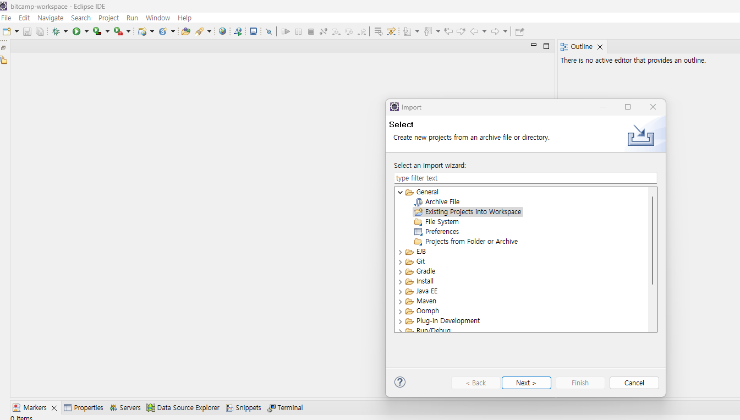The height and width of the screenshot is (420, 740).
Task: Open dropdown arrow next to Debug icon
Action: pyautogui.click(x=65, y=31)
